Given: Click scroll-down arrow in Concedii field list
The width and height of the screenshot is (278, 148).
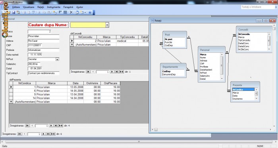Looking at the screenshot, I should (269, 49).
